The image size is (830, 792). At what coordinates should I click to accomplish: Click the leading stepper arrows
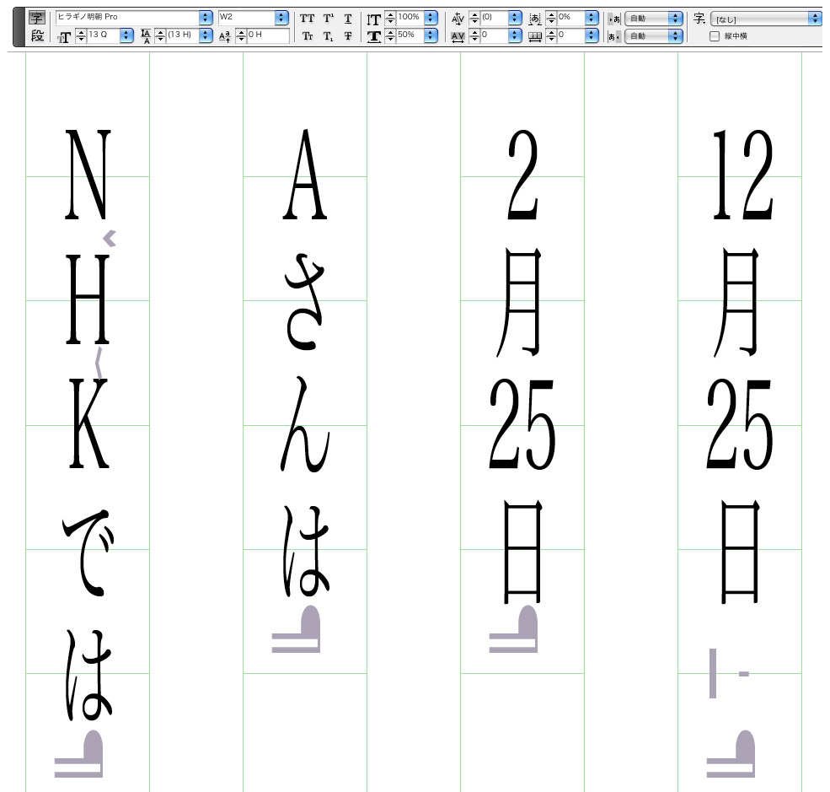coord(160,36)
